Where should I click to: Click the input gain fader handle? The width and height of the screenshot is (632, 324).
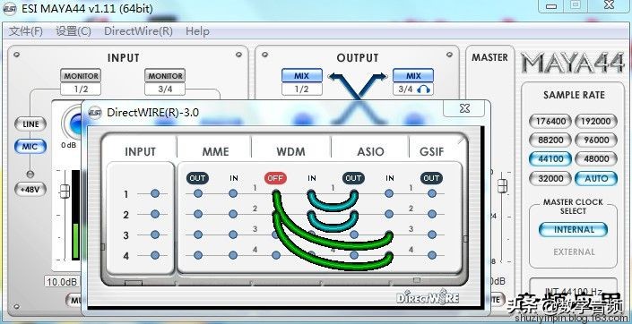(x=65, y=192)
